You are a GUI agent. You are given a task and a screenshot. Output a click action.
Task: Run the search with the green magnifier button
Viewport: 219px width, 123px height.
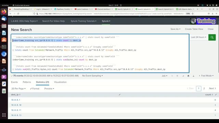pos(212,37)
